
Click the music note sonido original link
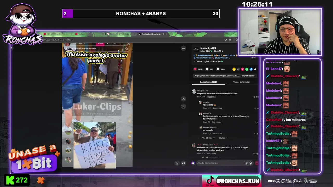[209, 62]
